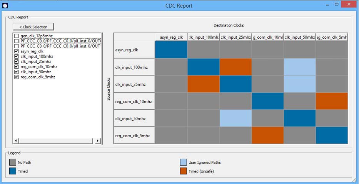
Task: Click the Clock Selection button
Action: click(x=33, y=27)
